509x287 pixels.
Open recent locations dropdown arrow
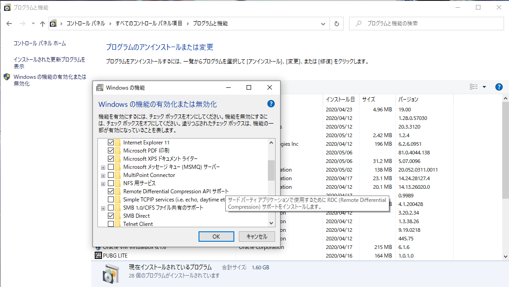(33, 24)
